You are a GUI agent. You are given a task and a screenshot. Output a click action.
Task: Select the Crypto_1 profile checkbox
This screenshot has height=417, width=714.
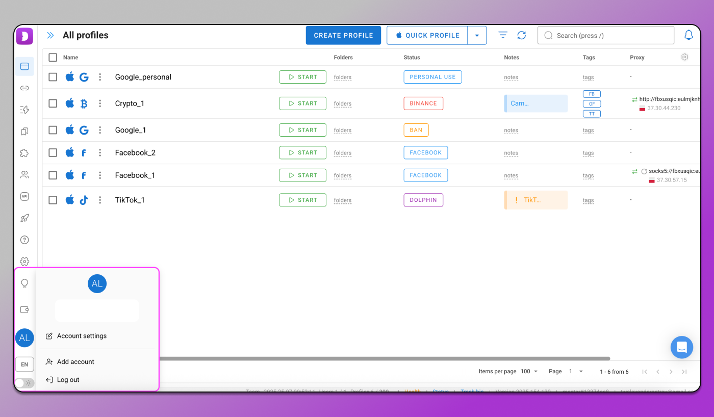coord(53,103)
